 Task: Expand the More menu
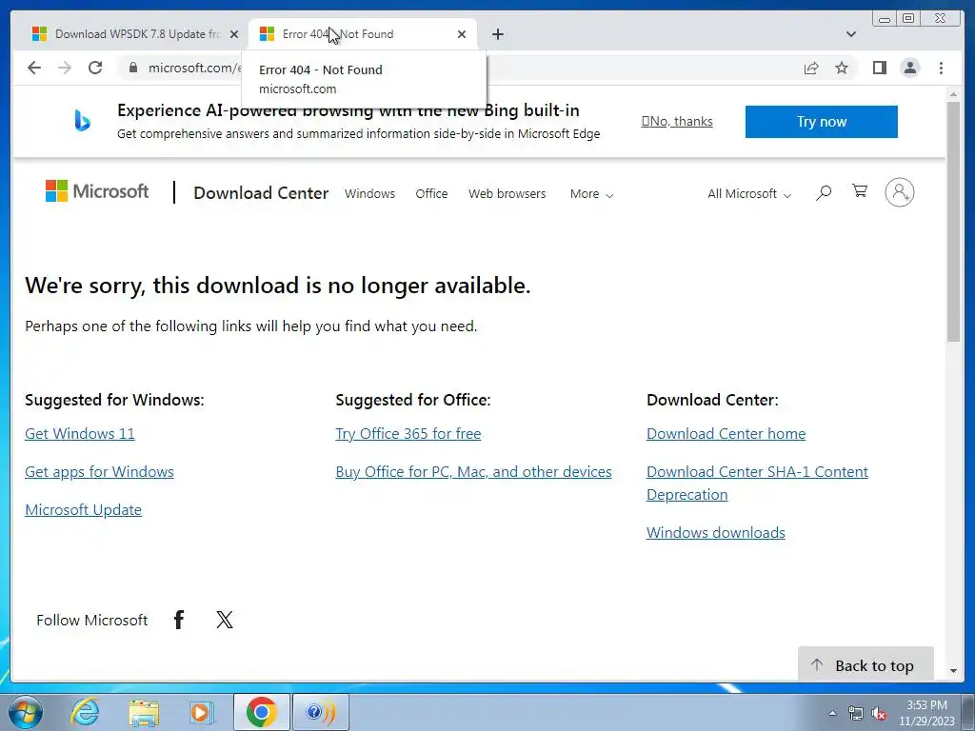[x=591, y=194]
